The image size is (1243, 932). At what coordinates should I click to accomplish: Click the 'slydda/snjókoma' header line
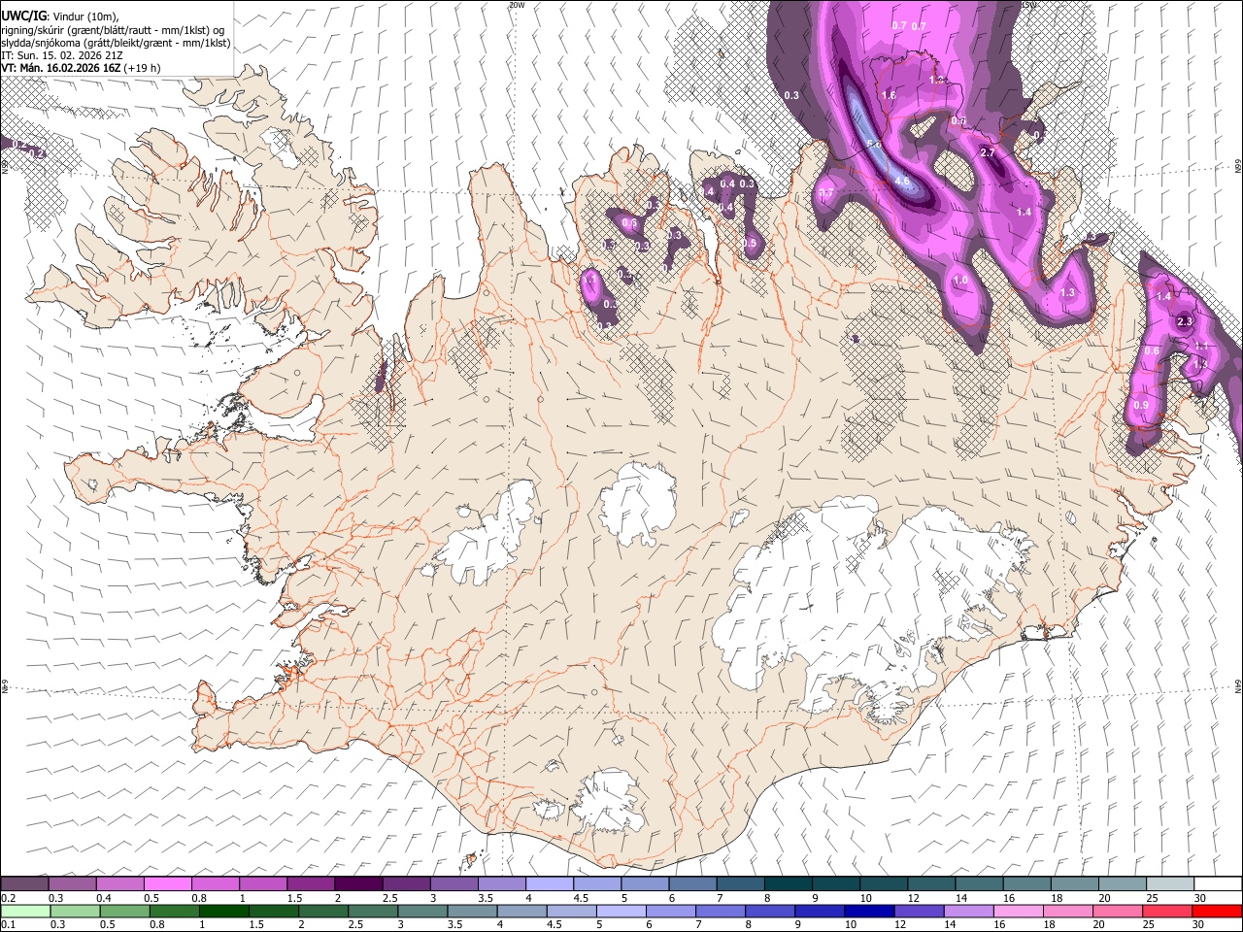116,43
